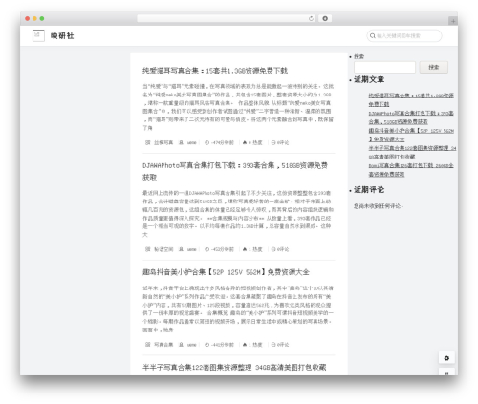The image size is (478, 404).
Task: Open sidebar recent post Bomi写真合集
Action: (x=411, y=170)
